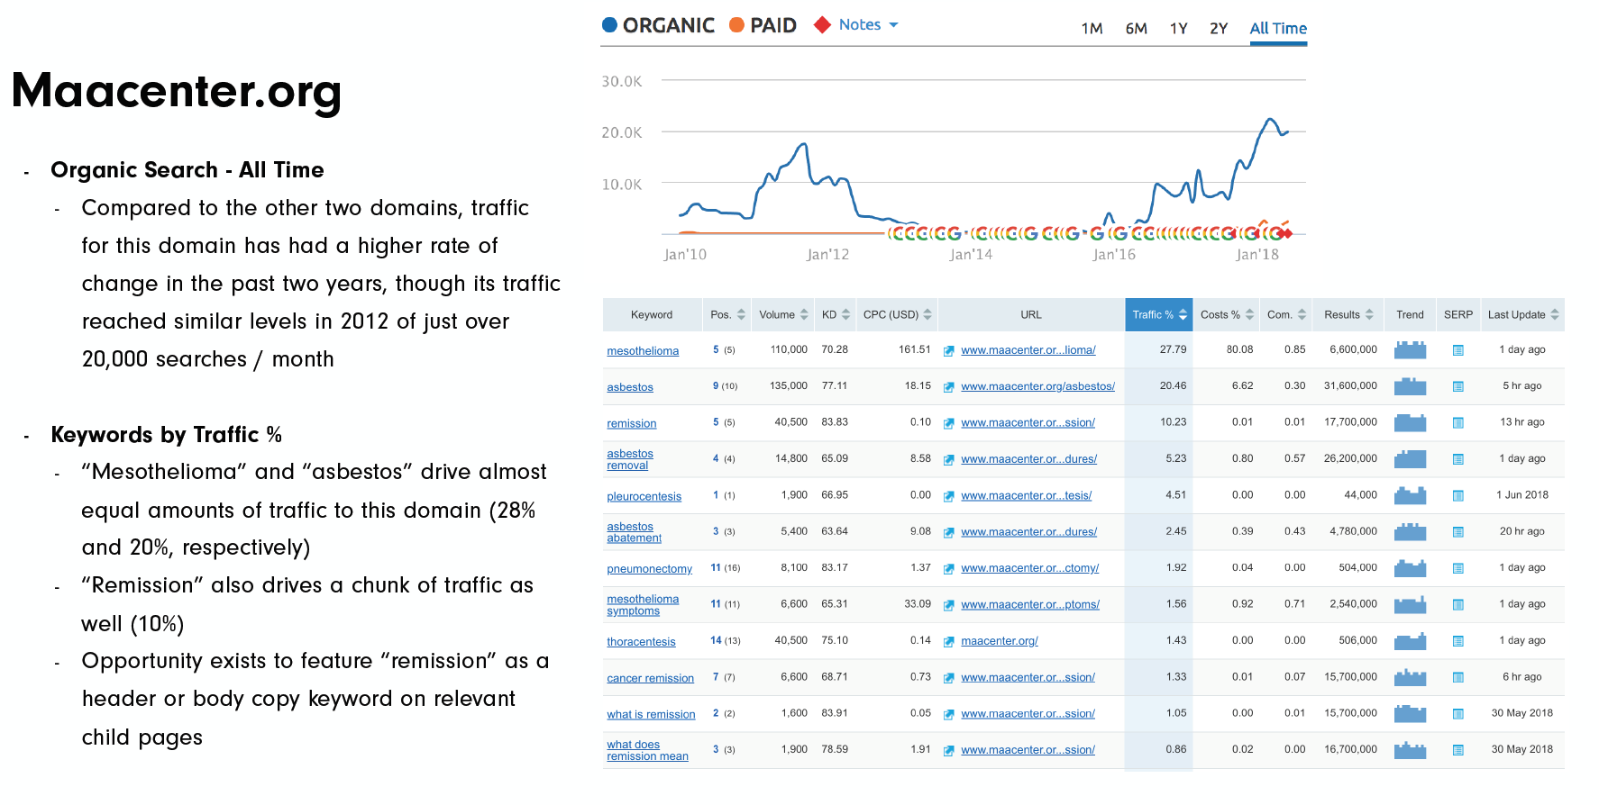
Task: Open the Notes dropdown
Action: (868, 25)
